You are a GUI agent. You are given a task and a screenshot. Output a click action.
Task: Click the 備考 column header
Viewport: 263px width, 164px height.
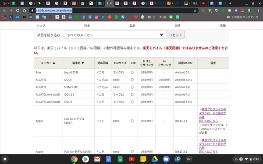(x=213, y=63)
